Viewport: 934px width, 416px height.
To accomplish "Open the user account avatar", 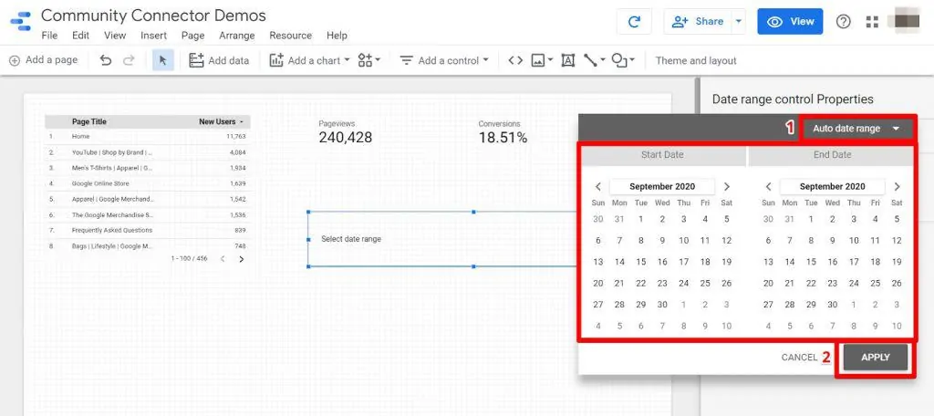I will click(x=908, y=22).
